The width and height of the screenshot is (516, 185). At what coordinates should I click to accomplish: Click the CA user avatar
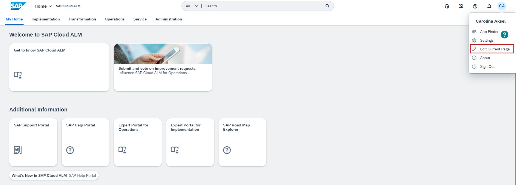(x=502, y=6)
